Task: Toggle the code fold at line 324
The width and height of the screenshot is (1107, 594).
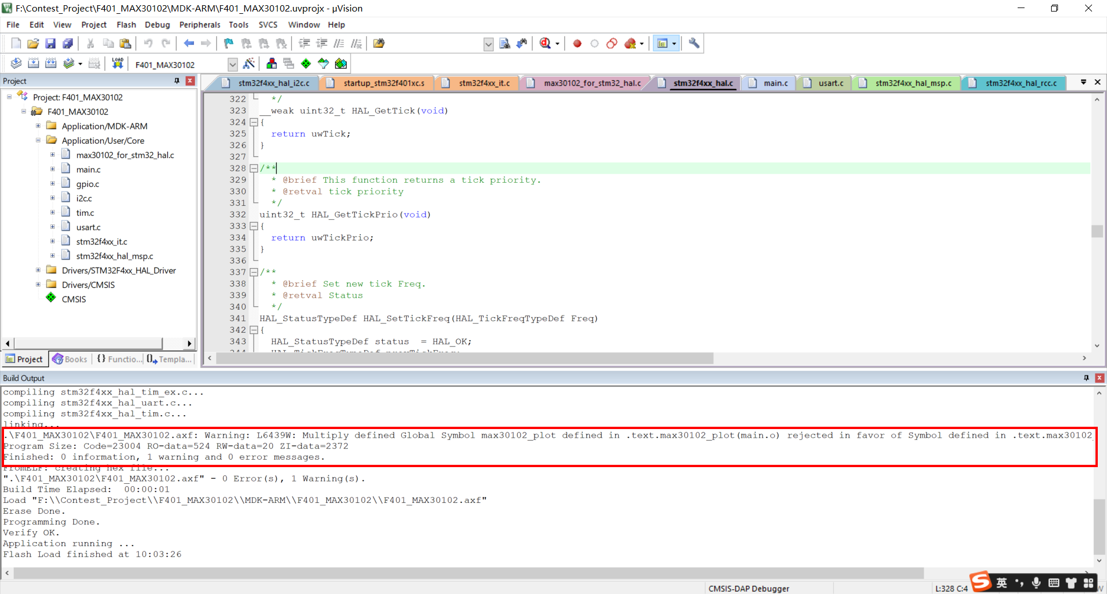Action: [x=254, y=122]
